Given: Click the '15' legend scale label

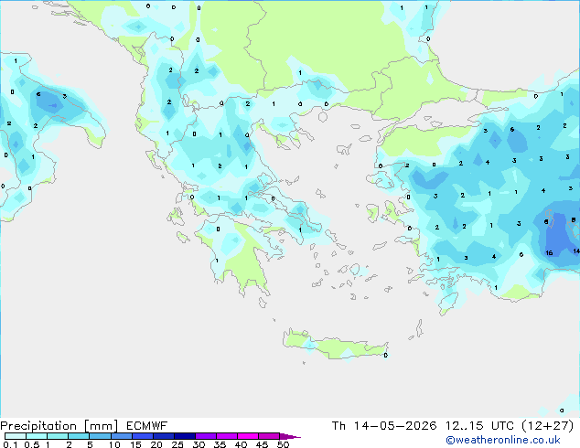Looking at the screenshot, I should 135,444.
